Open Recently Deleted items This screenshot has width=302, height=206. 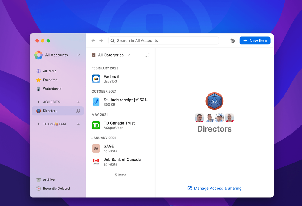pyautogui.click(x=56, y=189)
